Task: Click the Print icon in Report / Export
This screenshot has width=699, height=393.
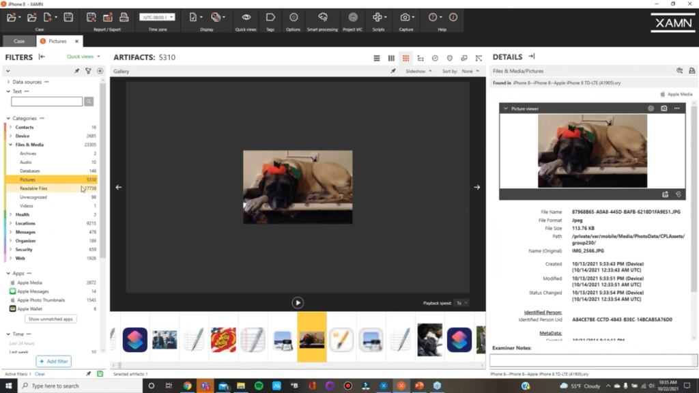Action: (124, 17)
